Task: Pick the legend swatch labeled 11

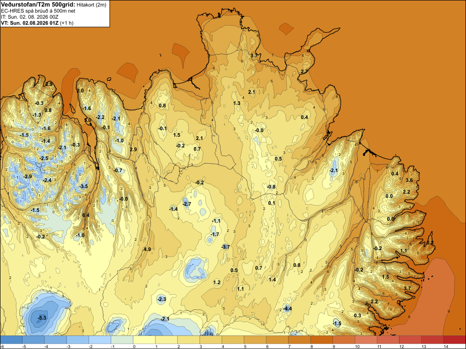Action: 388,339
